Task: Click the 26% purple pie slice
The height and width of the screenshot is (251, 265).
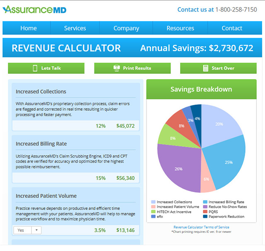Action: pyautogui.click(x=179, y=168)
